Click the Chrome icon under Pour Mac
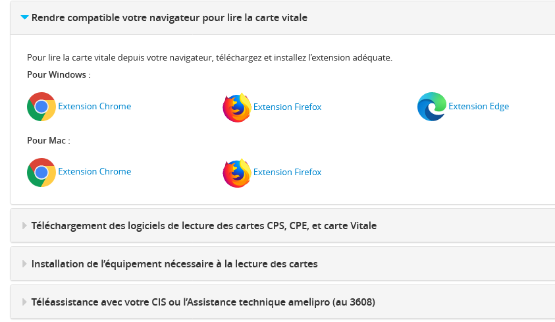The height and width of the screenshot is (322, 555). (41, 173)
